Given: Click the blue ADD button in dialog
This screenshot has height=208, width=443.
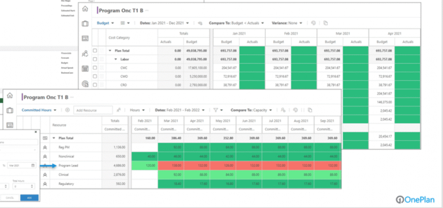Looking at the screenshot, I should coord(29,198).
